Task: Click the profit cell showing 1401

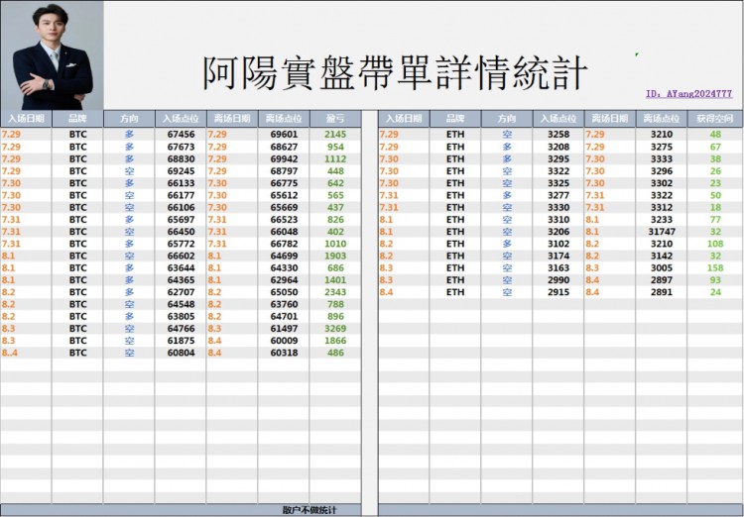Action: [335, 280]
